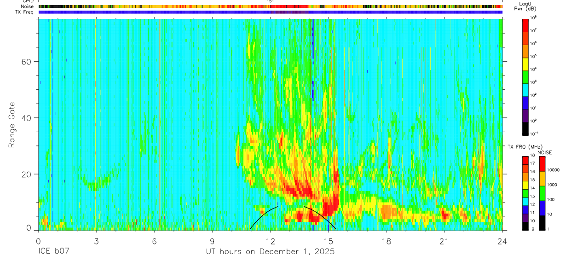565x261 pixels.
Task: Pick the blue segment of NOISE colorbar
Action: click(543, 208)
